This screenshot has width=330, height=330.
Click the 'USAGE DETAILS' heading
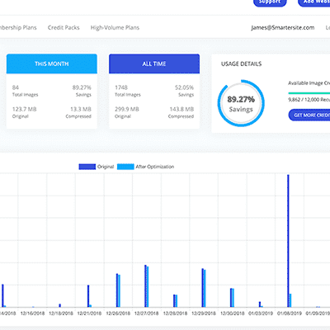click(x=242, y=64)
